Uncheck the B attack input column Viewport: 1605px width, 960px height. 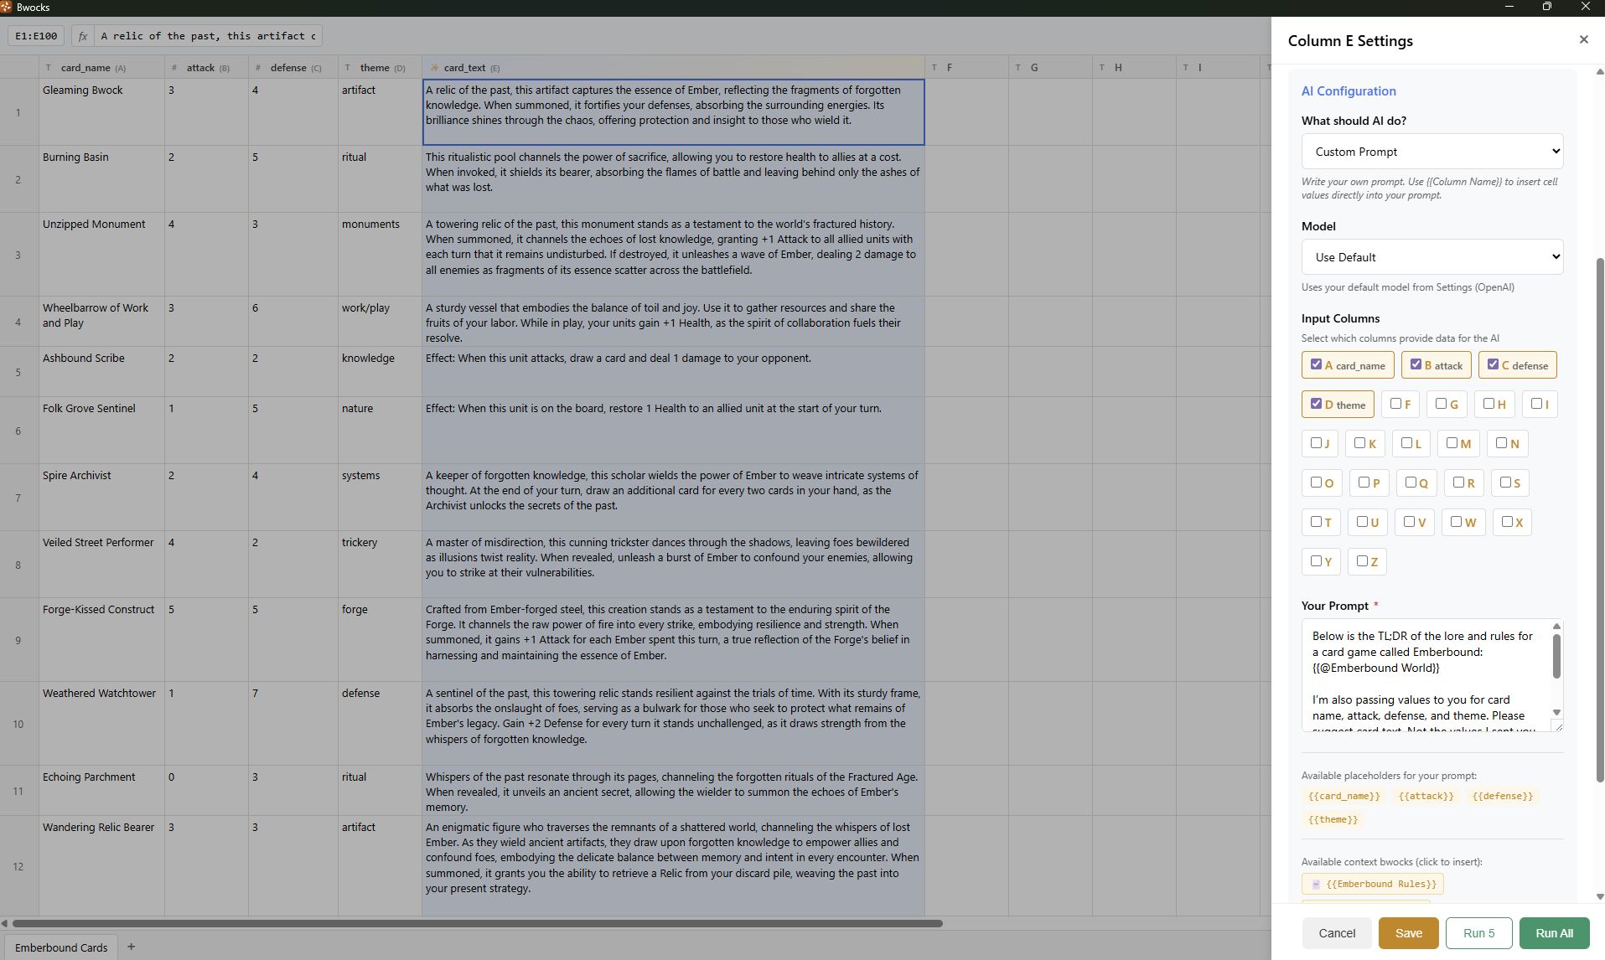(x=1416, y=364)
